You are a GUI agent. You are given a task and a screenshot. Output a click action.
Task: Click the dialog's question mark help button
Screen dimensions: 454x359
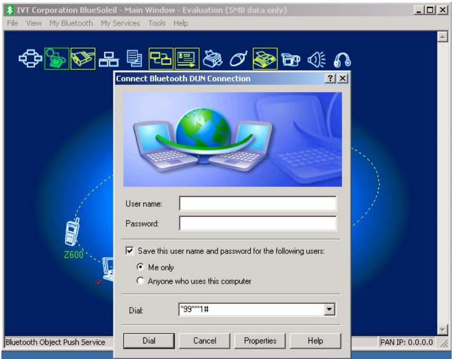click(330, 78)
